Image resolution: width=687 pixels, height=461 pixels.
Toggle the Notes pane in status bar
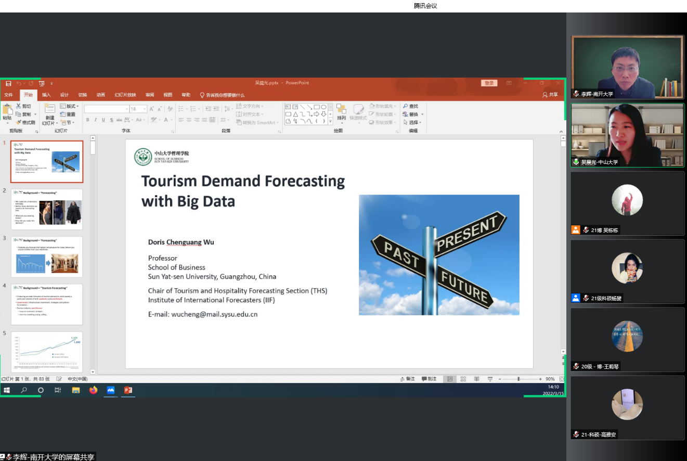(407, 379)
